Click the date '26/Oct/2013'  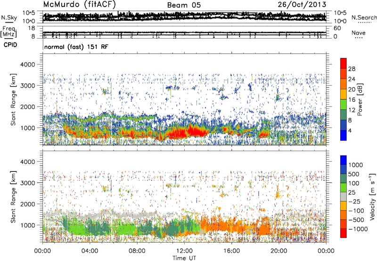[302, 5]
